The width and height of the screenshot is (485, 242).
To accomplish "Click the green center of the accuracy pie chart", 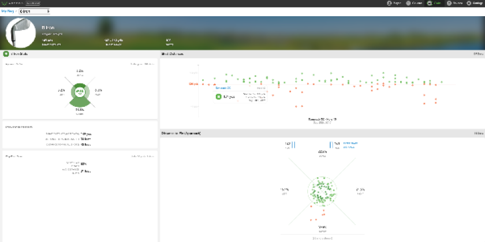I will coord(80,92).
